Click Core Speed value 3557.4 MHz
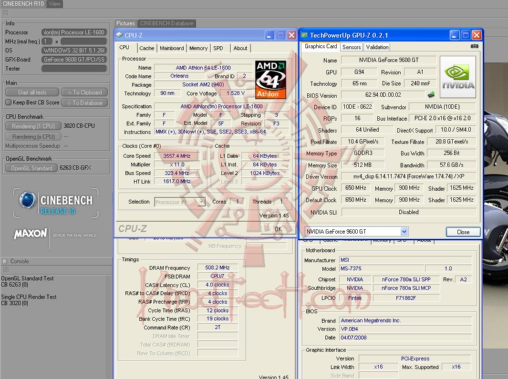 176,156
